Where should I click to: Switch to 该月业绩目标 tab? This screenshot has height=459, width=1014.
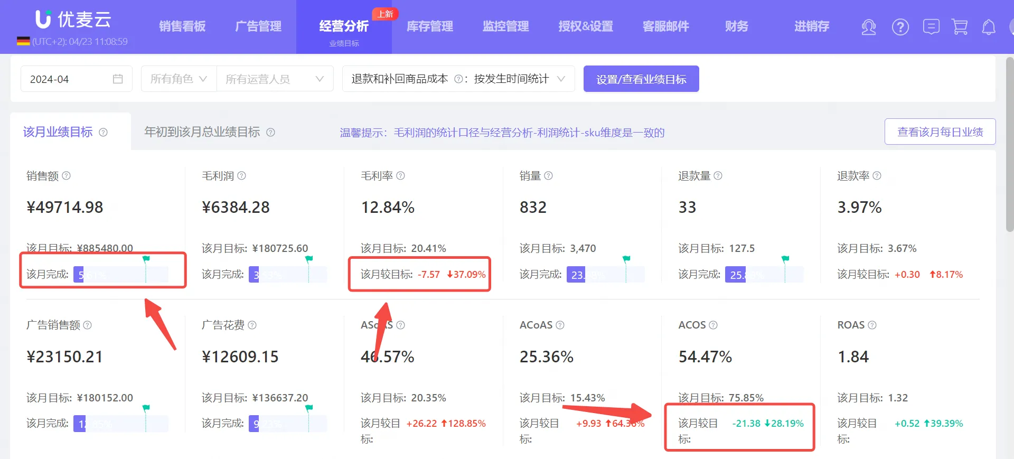pos(58,132)
